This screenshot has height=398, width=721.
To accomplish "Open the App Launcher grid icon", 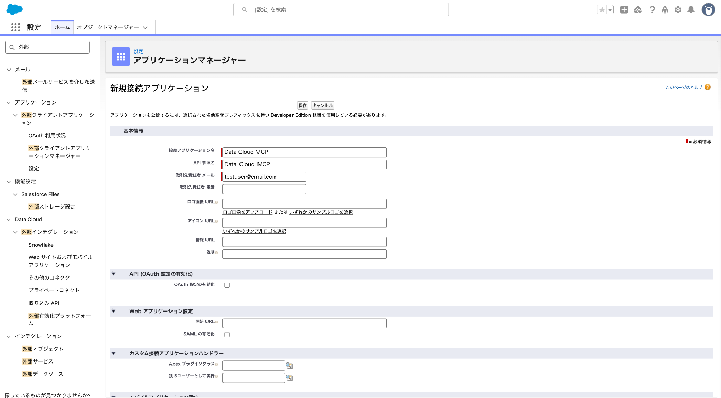I will (x=15, y=27).
